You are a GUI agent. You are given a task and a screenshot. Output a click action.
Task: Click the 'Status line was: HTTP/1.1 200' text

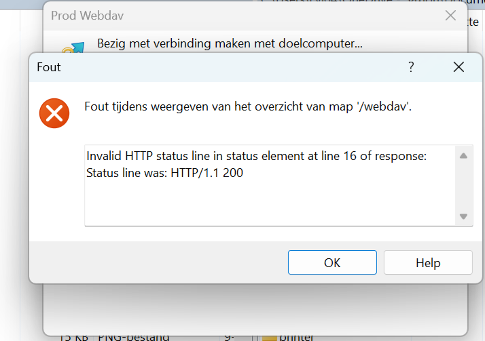coord(164,173)
